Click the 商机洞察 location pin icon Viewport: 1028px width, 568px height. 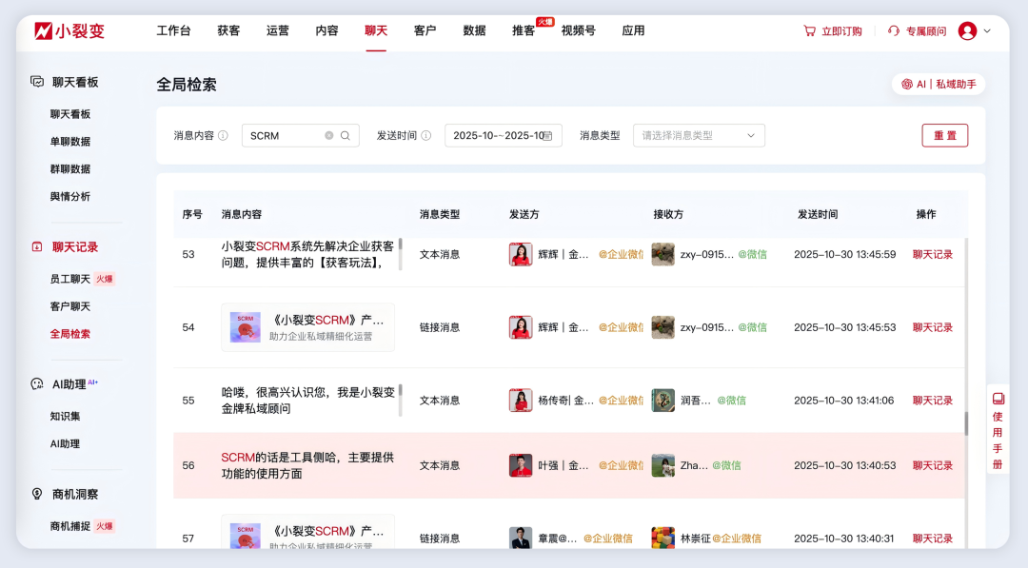[x=35, y=494]
